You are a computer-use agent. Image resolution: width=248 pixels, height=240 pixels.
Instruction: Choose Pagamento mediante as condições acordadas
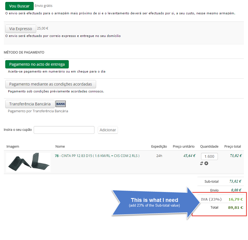click(x=51, y=84)
